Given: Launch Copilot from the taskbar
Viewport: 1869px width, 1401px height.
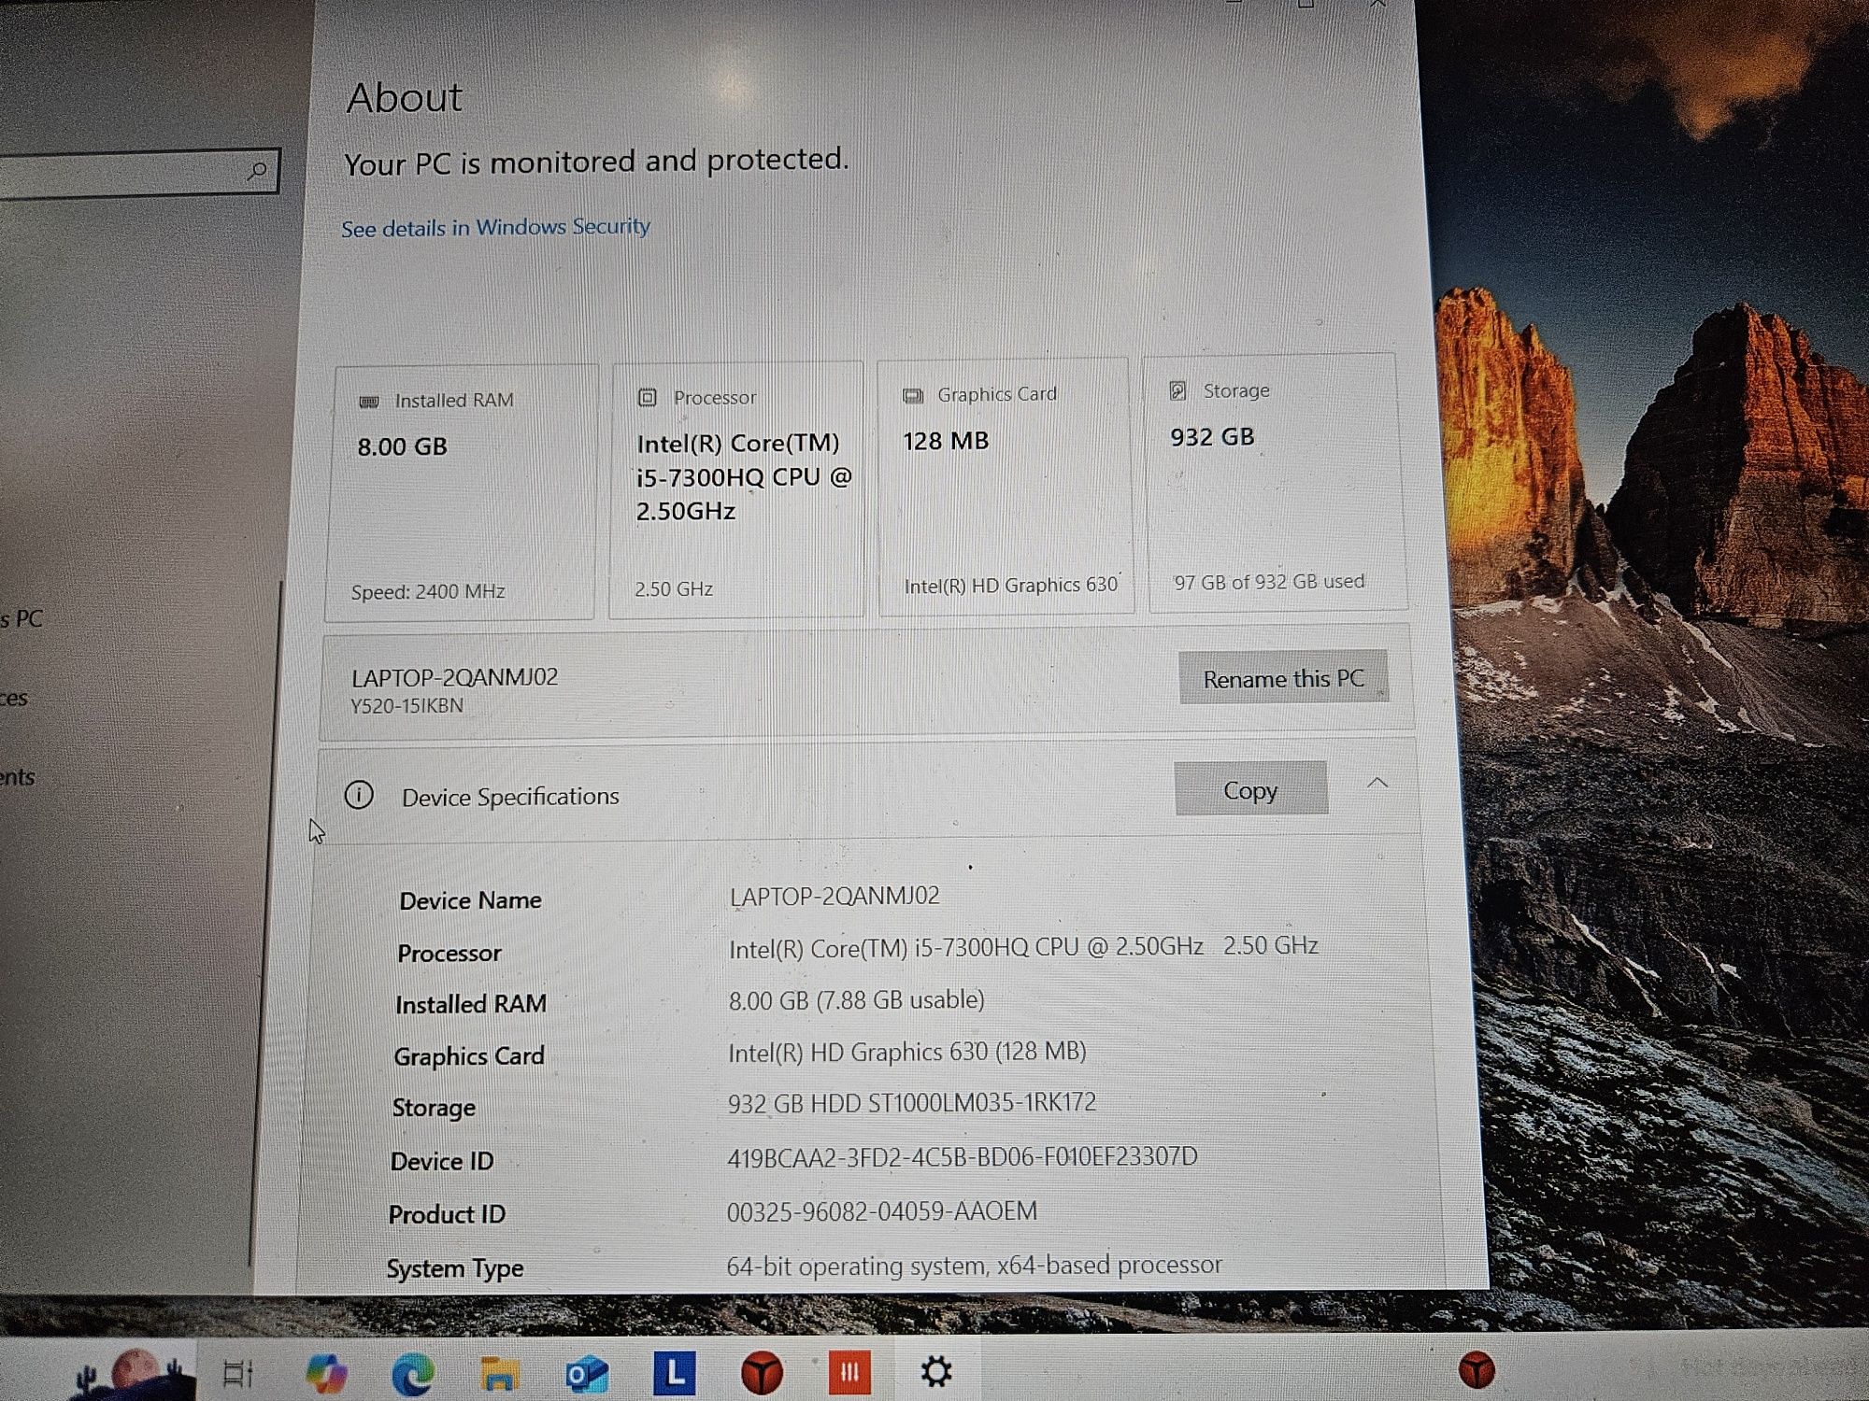Looking at the screenshot, I should pos(326,1373).
